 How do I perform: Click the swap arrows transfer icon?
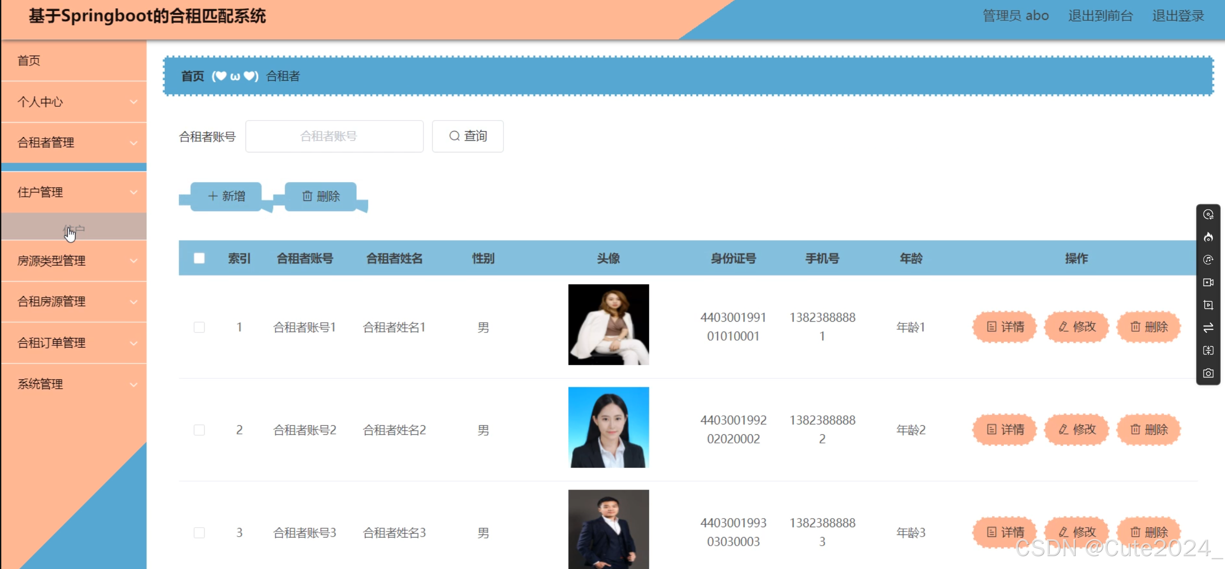click(1208, 328)
